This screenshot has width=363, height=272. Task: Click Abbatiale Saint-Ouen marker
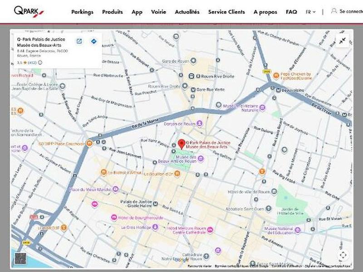(x=268, y=209)
